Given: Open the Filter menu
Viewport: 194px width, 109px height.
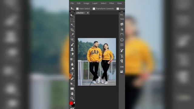Looking at the screenshot, I should [112, 3].
